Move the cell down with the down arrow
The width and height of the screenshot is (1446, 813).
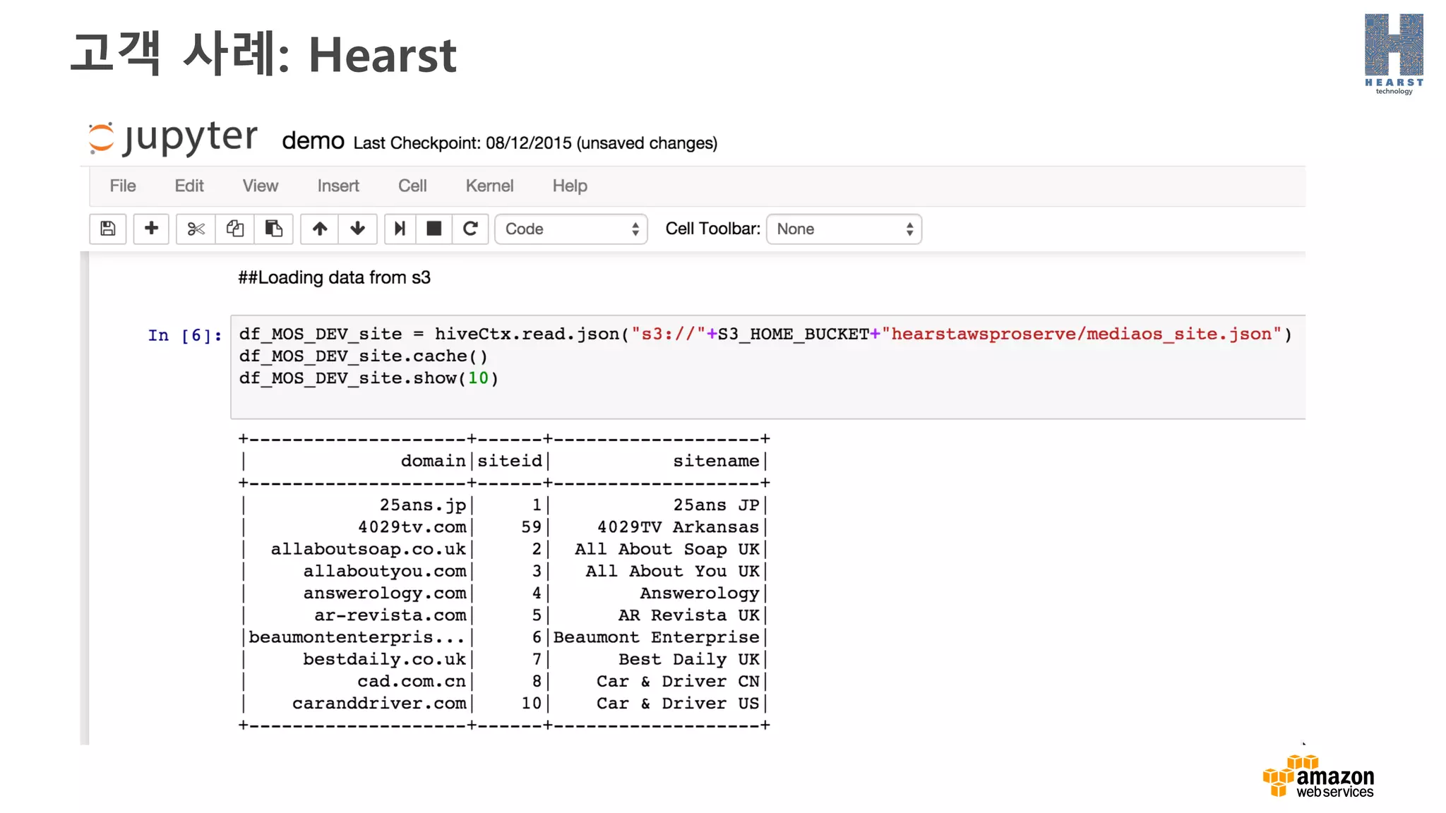(358, 229)
